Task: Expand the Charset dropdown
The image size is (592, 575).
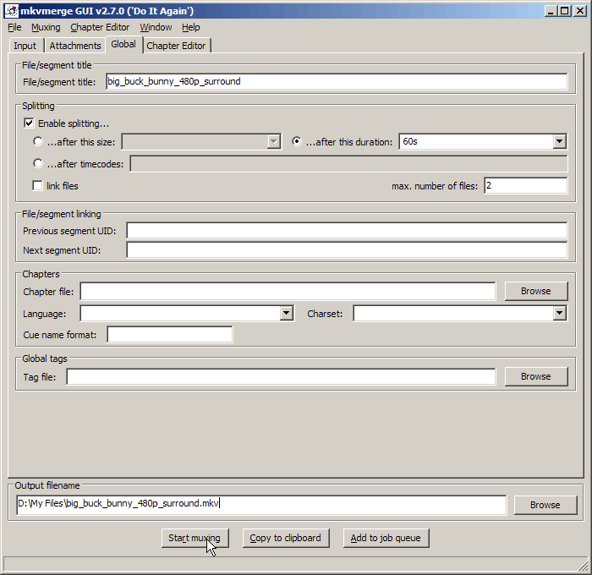Action: (x=560, y=313)
